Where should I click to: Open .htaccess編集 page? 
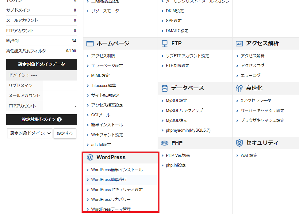(103, 86)
